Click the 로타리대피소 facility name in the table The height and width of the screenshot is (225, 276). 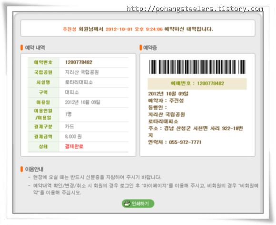pyautogui.click(x=79, y=82)
